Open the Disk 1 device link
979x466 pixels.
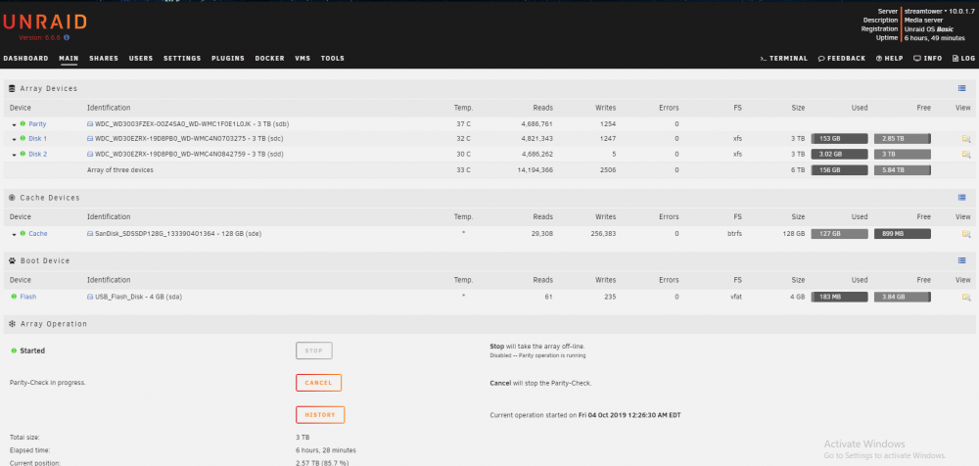[37, 139]
